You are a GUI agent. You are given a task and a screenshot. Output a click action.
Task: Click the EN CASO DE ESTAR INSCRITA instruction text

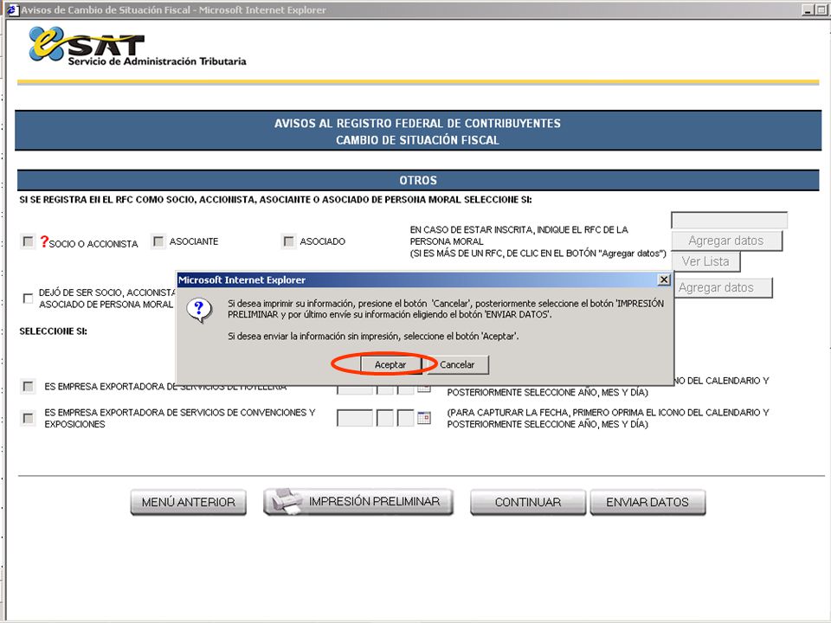click(538, 241)
